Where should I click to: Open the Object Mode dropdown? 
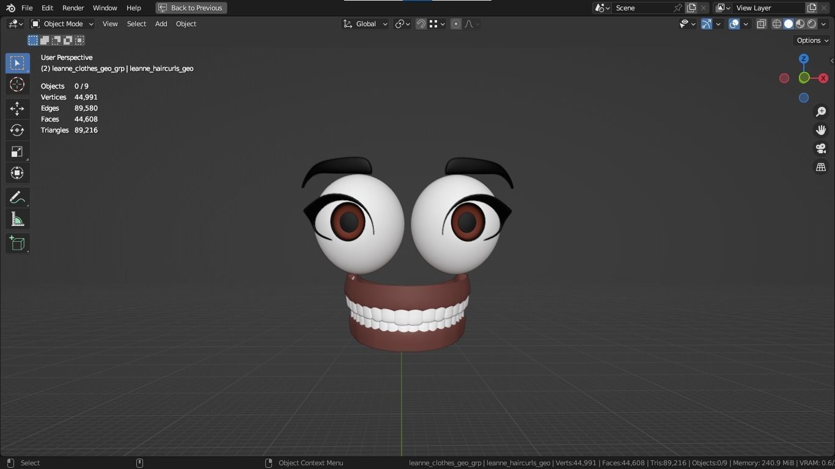(x=62, y=24)
